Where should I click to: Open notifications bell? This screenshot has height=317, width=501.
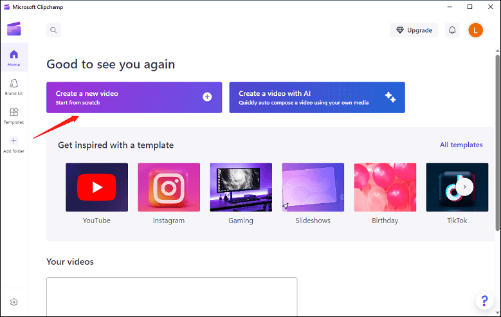click(452, 30)
